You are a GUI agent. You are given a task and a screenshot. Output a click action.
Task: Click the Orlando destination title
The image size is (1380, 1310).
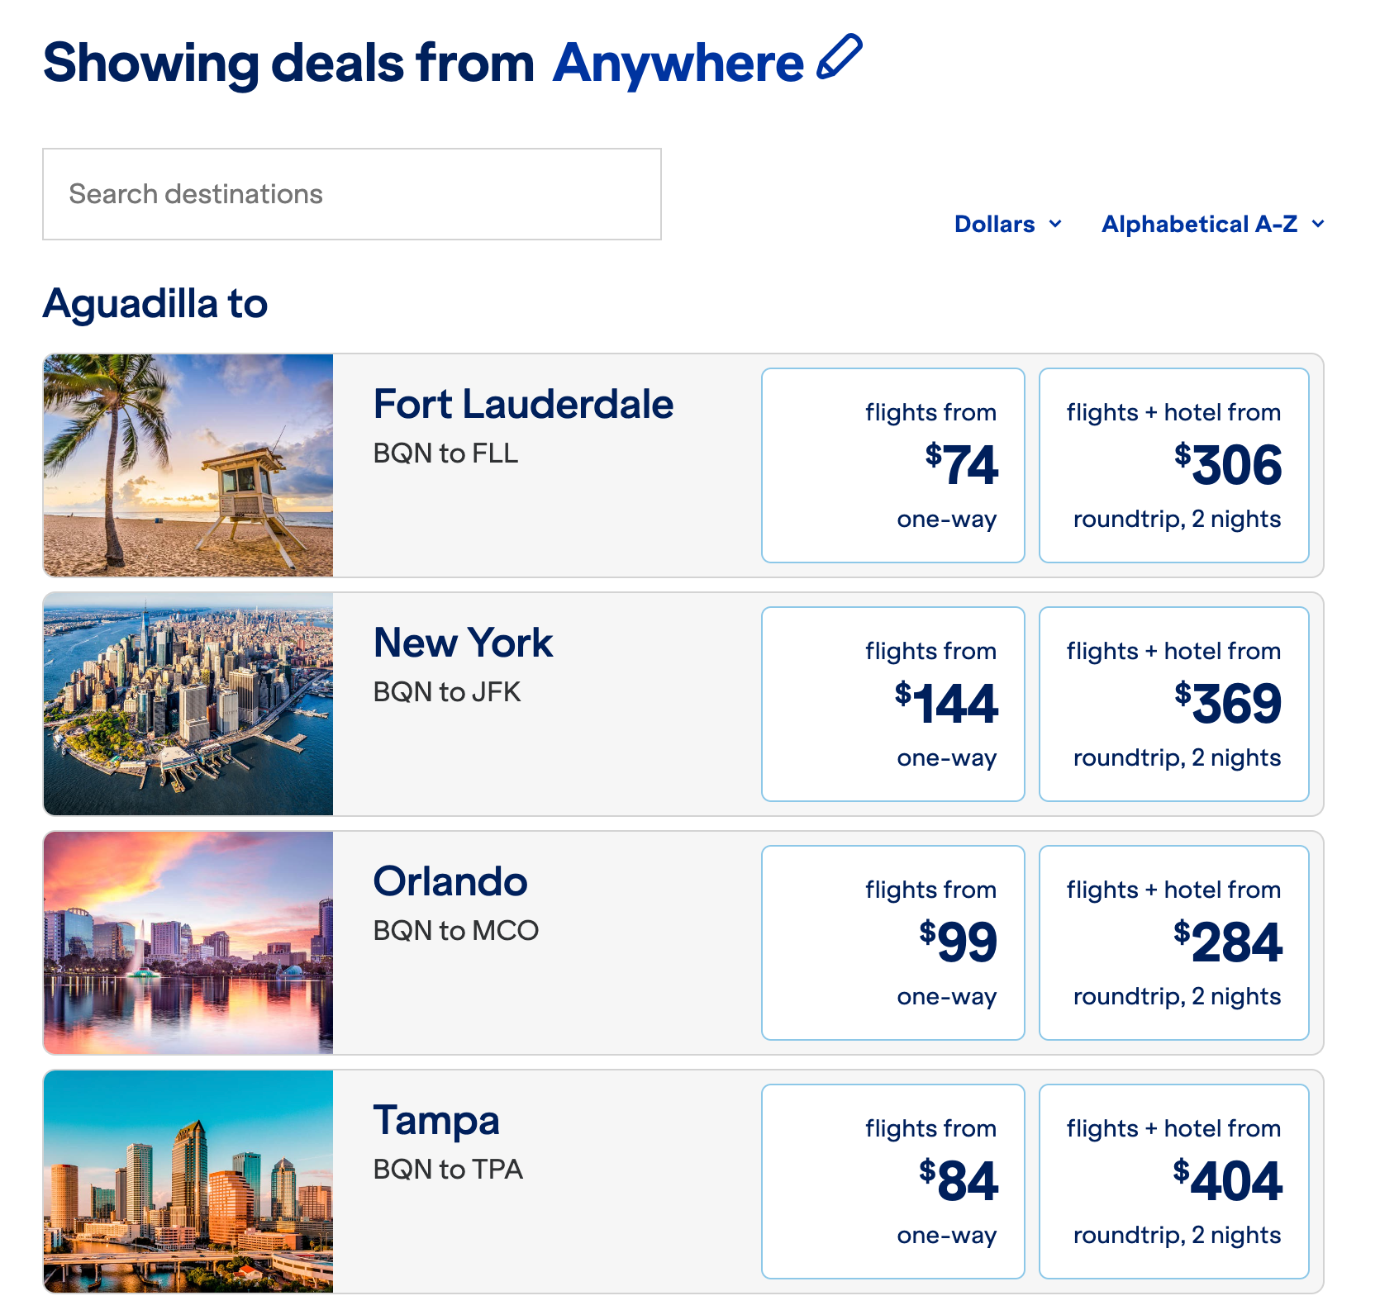point(450,882)
